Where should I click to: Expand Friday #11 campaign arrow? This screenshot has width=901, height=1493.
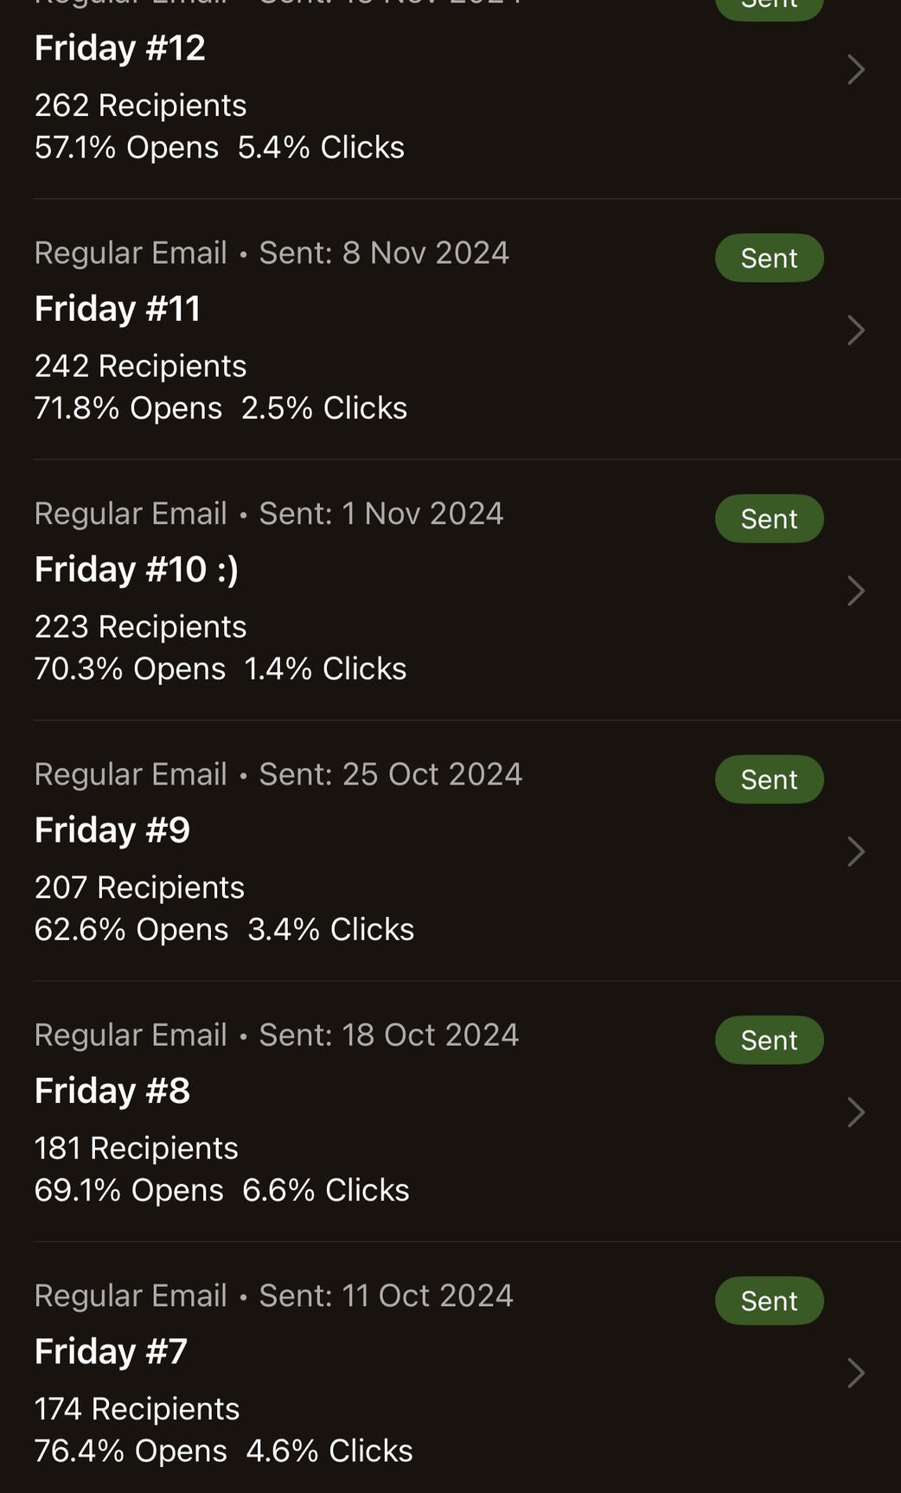(855, 330)
